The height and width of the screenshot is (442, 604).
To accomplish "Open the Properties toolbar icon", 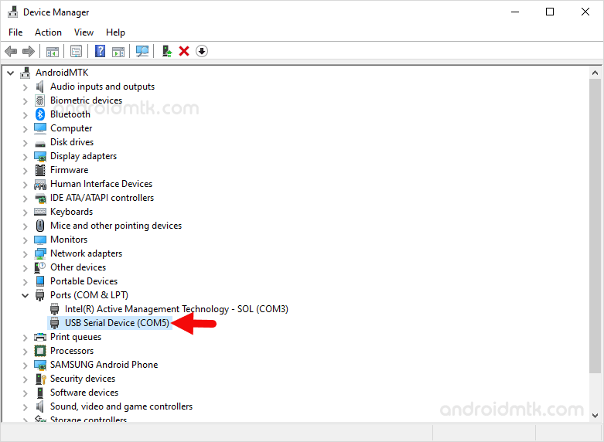I will [77, 51].
